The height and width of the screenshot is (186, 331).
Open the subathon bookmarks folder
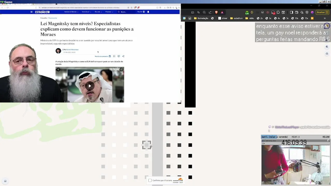coord(236,18)
